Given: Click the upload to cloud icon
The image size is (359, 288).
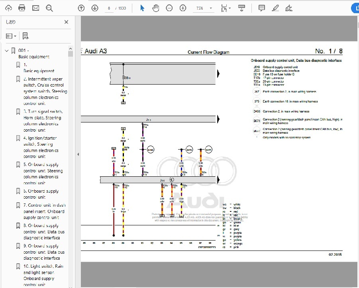Looking at the screenshot, I should [x=8, y=8].
